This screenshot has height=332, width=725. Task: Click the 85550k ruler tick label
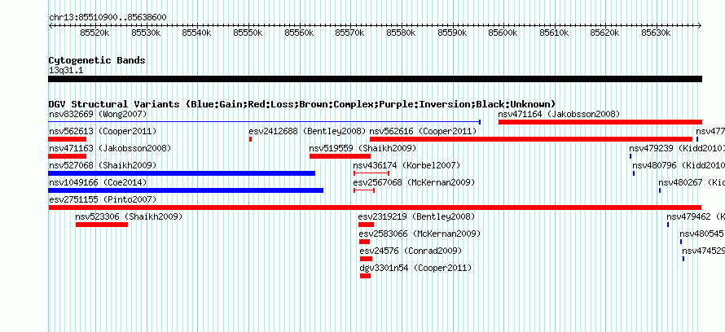click(248, 33)
